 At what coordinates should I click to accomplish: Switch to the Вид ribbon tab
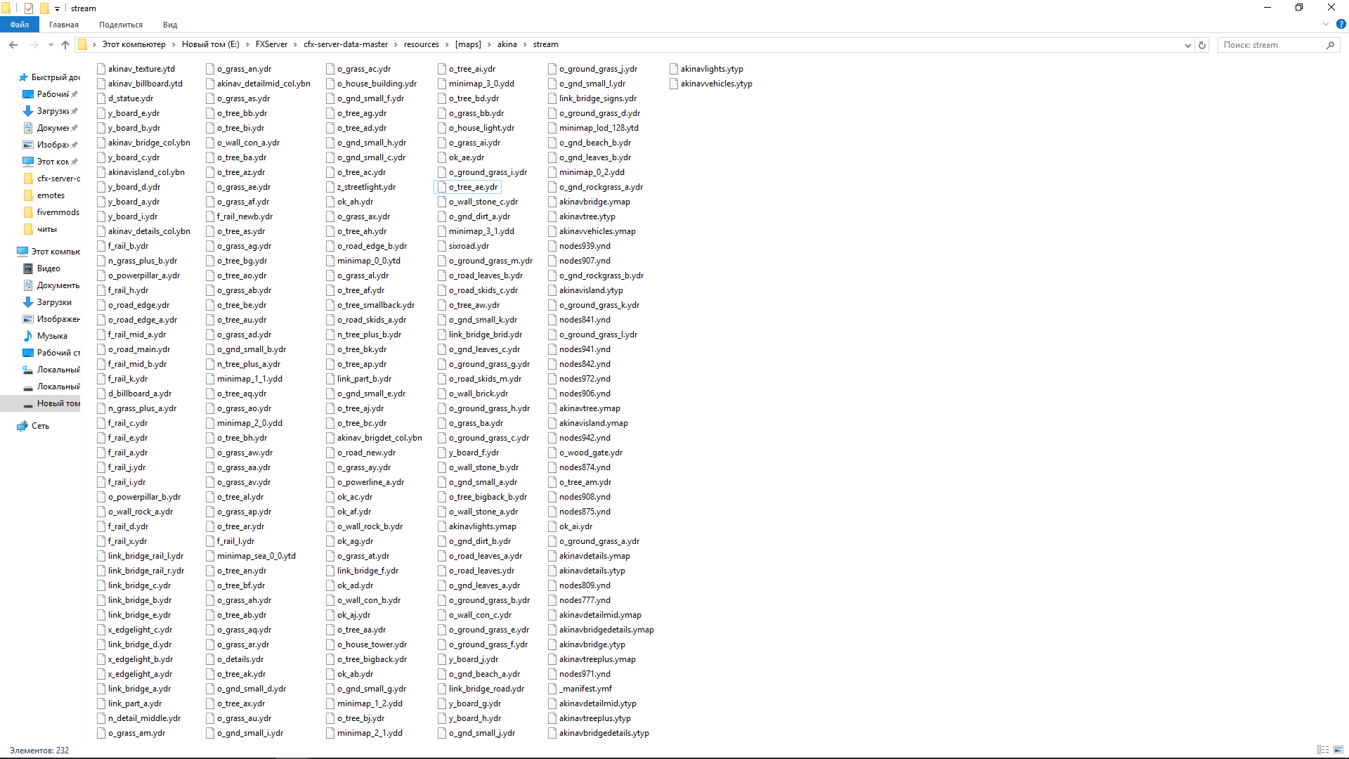pyautogui.click(x=169, y=24)
